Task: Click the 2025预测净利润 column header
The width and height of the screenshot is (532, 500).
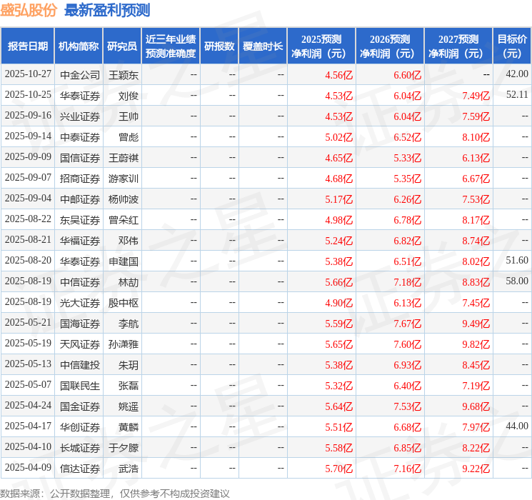Action: click(x=321, y=46)
